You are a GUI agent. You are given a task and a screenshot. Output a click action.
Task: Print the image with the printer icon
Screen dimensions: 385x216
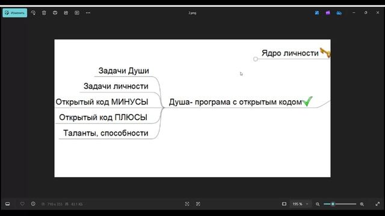tap(55, 13)
